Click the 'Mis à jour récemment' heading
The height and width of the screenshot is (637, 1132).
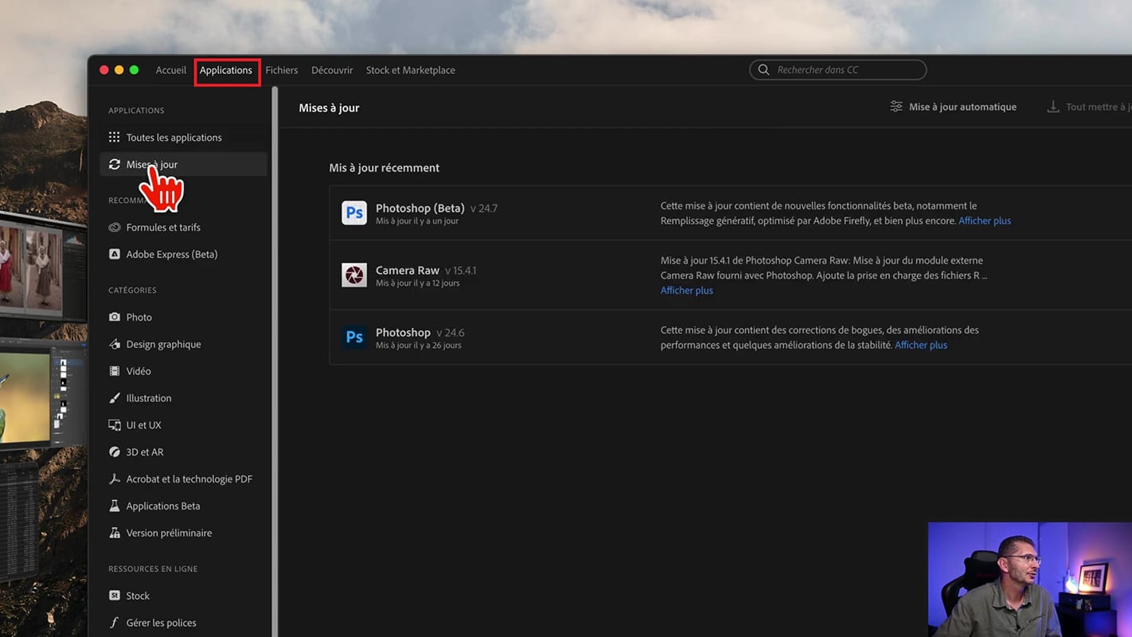(384, 168)
